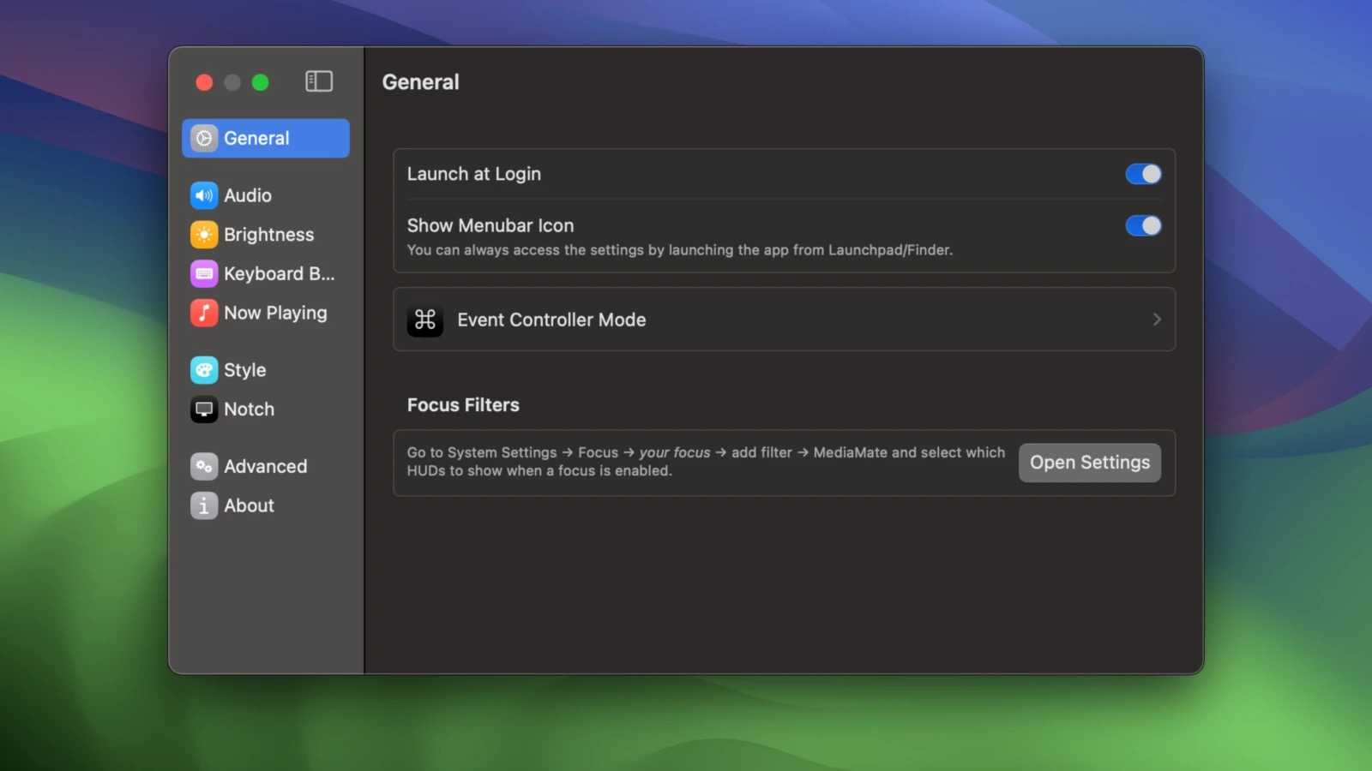Screen dimensions: 1372x771
Task: Select the Notch display icon
Action: pos(203,409)
